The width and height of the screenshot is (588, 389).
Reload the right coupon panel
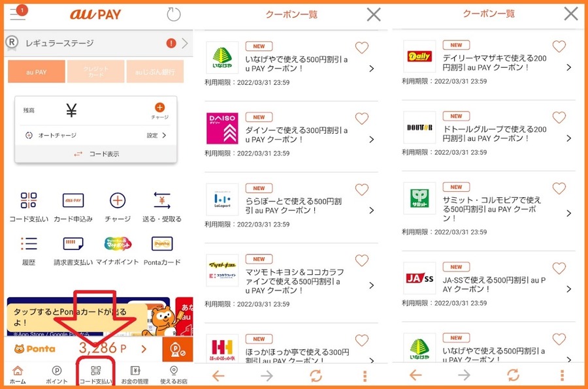point(514,375)
